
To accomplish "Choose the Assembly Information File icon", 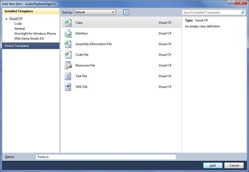I will pos(68,44).
